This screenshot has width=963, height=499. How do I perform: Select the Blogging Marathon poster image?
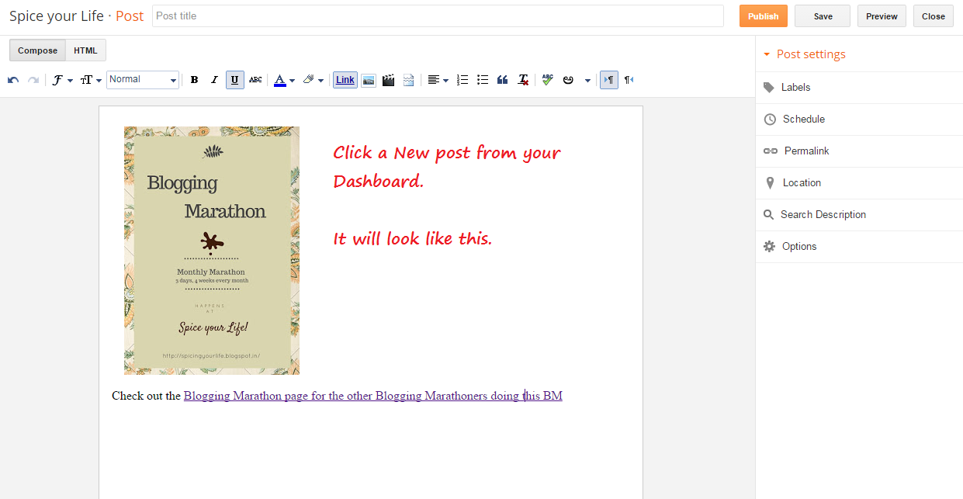click(212, 251)
